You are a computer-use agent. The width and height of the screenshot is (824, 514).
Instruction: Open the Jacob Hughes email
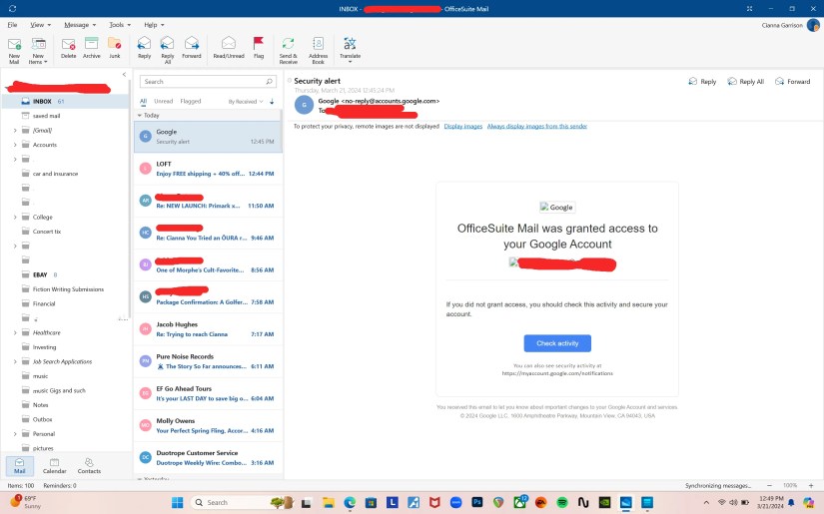click(x=208, y=329)
